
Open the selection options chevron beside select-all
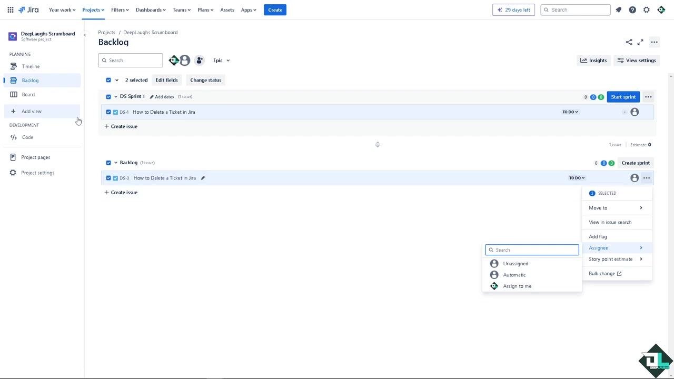117,80
